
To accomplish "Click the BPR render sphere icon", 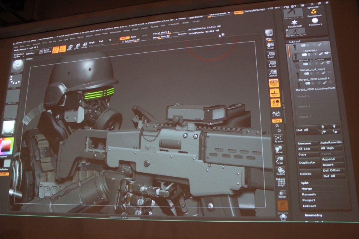I will click(269, 33).
